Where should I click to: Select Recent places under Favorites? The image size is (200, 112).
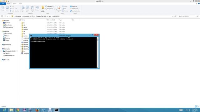(x=9, y=27)
